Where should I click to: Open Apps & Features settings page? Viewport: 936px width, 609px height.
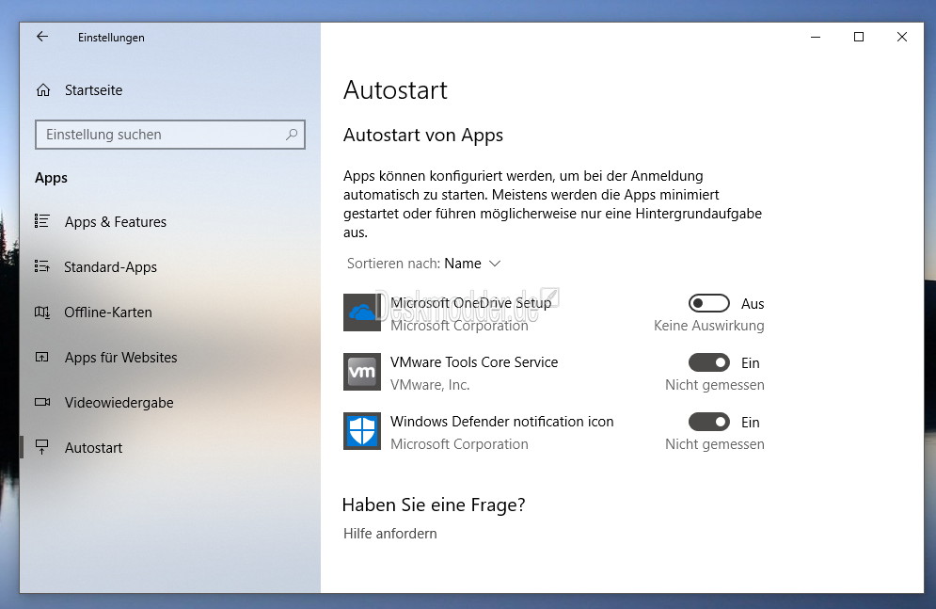pyautogui.click(x=115, y=221)
